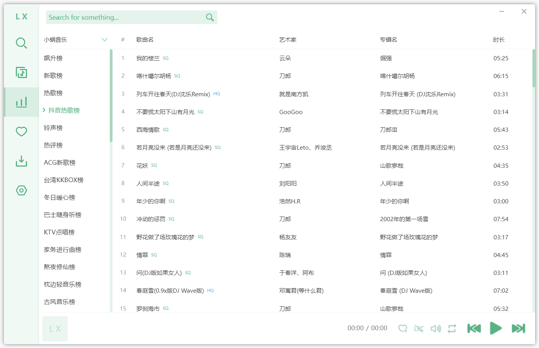The height and width of the screenshot is (348, 539).
Task: Open the favorites heart icon in sidebar
Action: pos(21,131)
